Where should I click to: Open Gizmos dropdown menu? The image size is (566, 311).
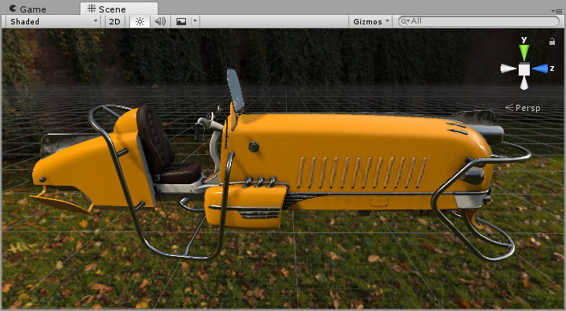(x=371, y=21)
